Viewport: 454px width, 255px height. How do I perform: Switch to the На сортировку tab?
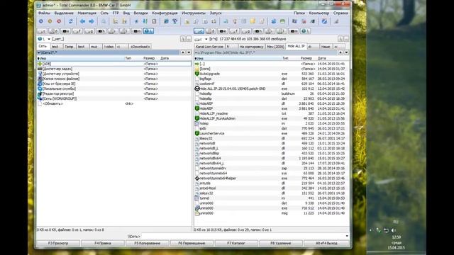[251, 47]
